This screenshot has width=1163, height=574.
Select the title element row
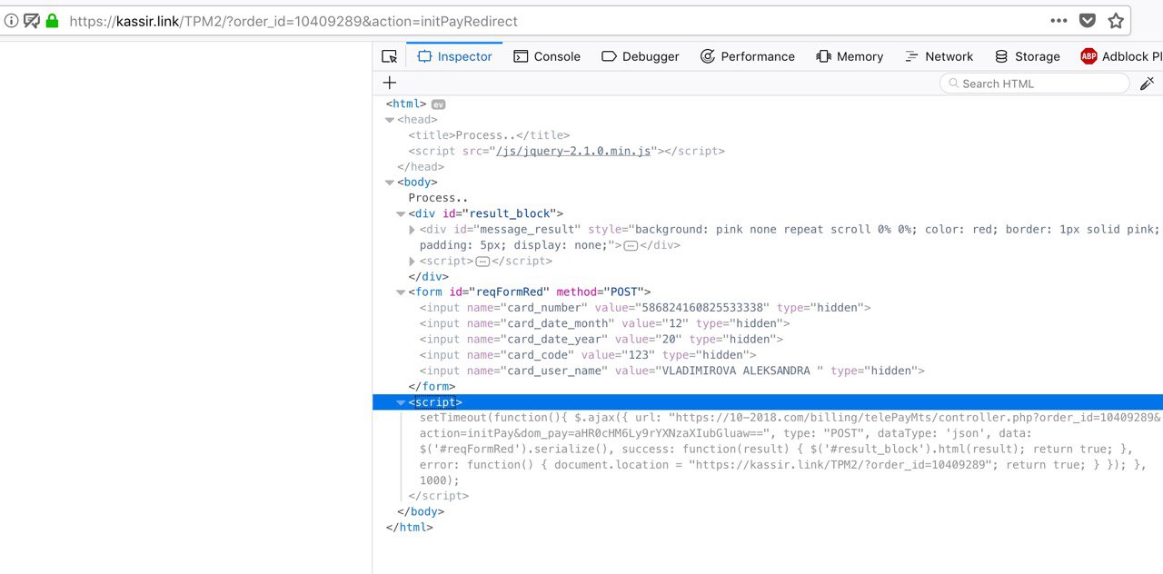point(489,135)
